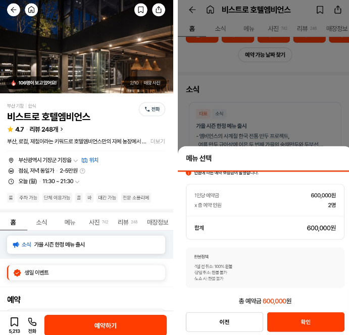The height and width of the screenshot is (335, 349).
Task: Expand the 부산광역시 기장군 기장읍 address chevron
Action: (76, 160)
